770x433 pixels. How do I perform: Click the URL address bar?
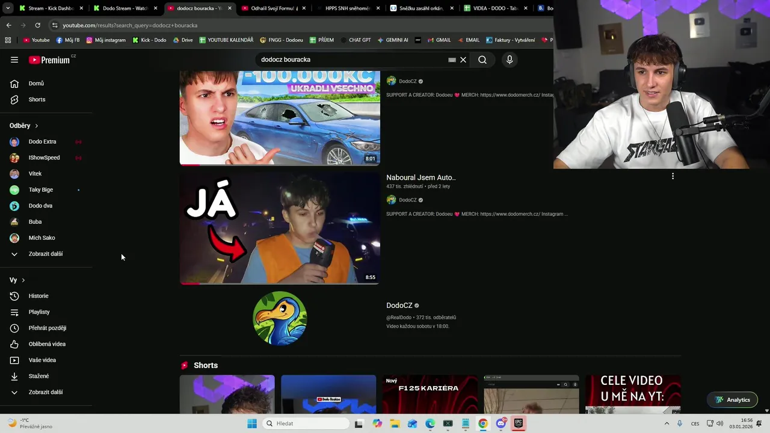[301, 25]
